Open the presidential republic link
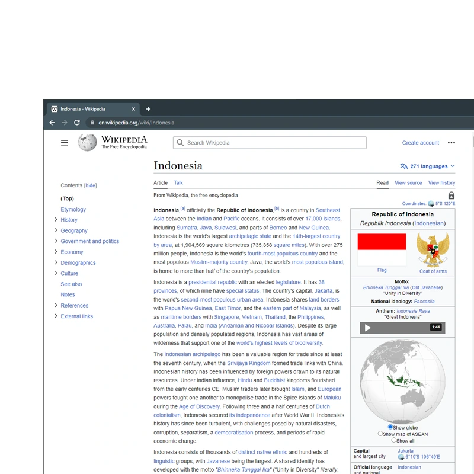The image size is (474, 474). click(213, 282)
